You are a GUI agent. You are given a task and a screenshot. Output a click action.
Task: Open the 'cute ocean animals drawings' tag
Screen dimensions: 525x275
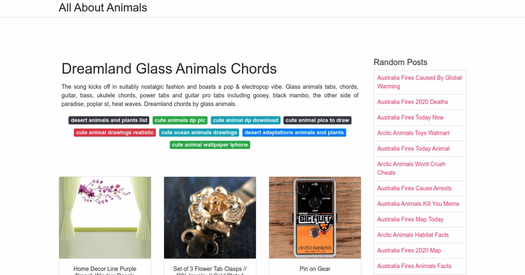(x=199, y=132)
